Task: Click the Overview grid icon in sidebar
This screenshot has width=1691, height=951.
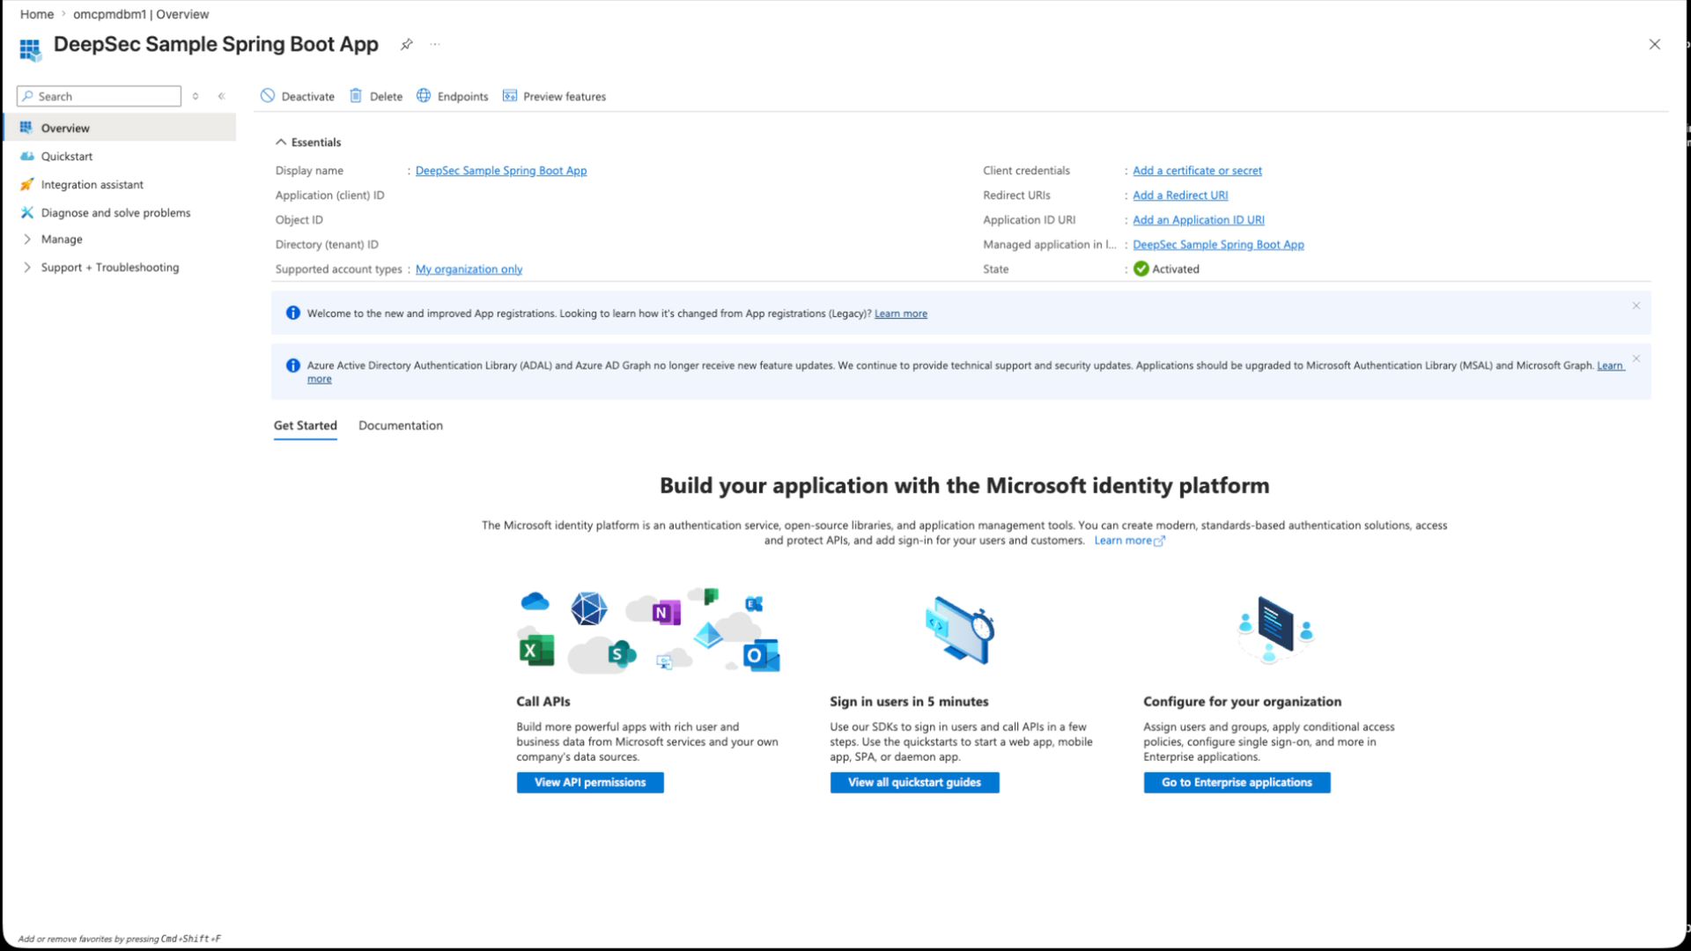Action: coord(26,128)
